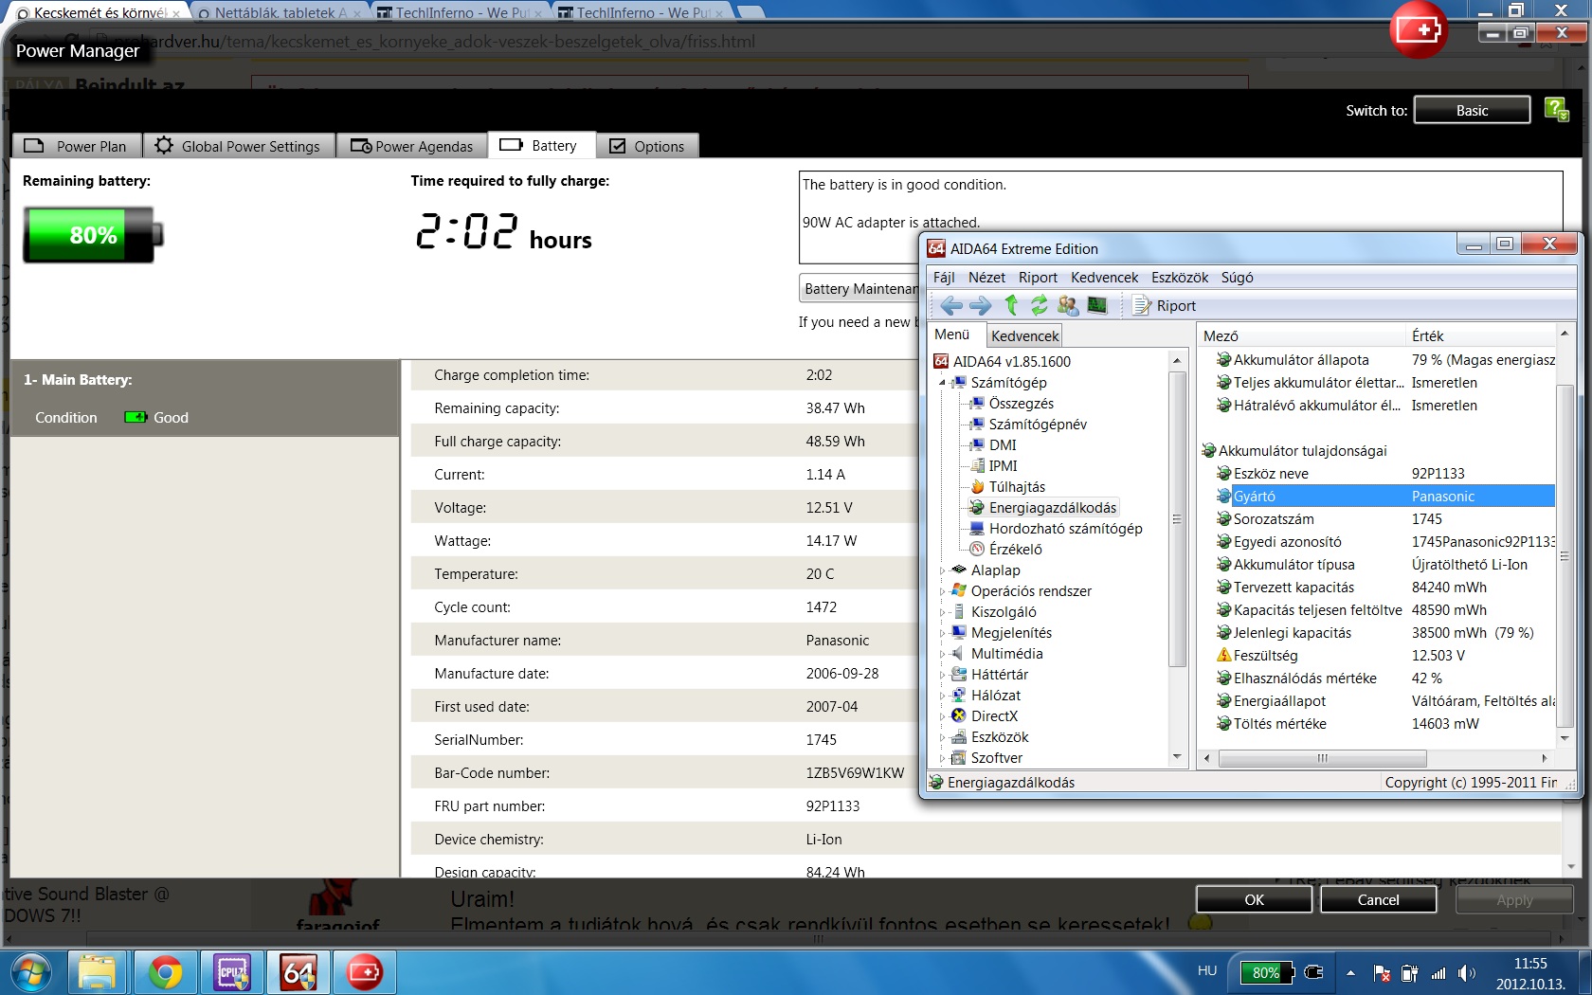Click the Remaining battery 80% gauge
The width and height of the screenshot is (1592, 995).
(x=93, y=235)
